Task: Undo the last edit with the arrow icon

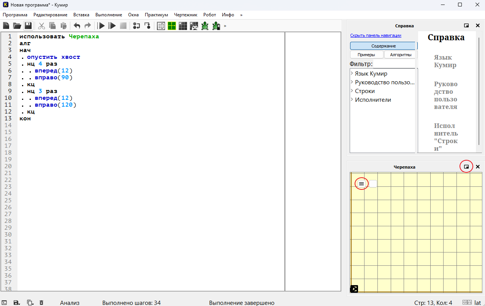Action: pos(77,26)
